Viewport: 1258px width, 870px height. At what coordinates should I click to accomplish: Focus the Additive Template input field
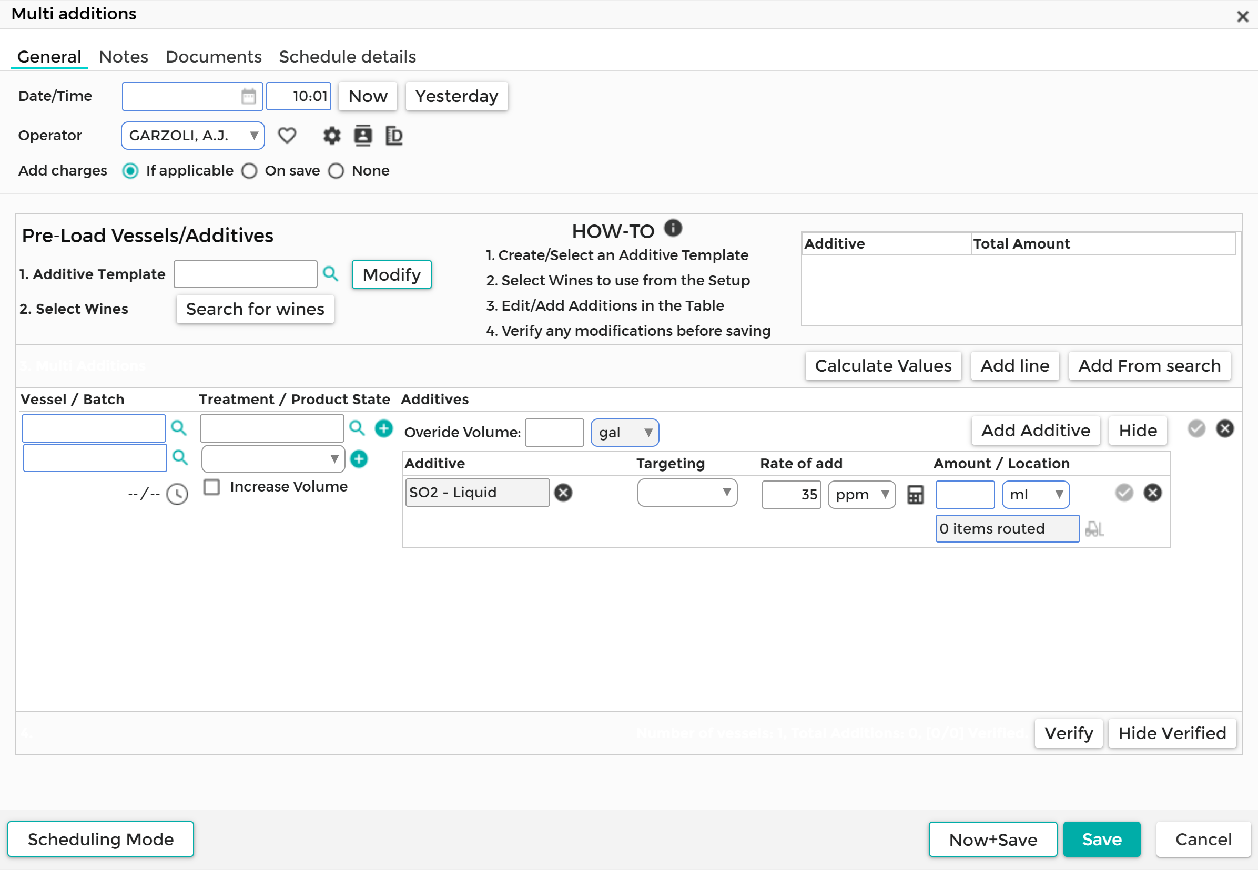click(x=246, y=274)
